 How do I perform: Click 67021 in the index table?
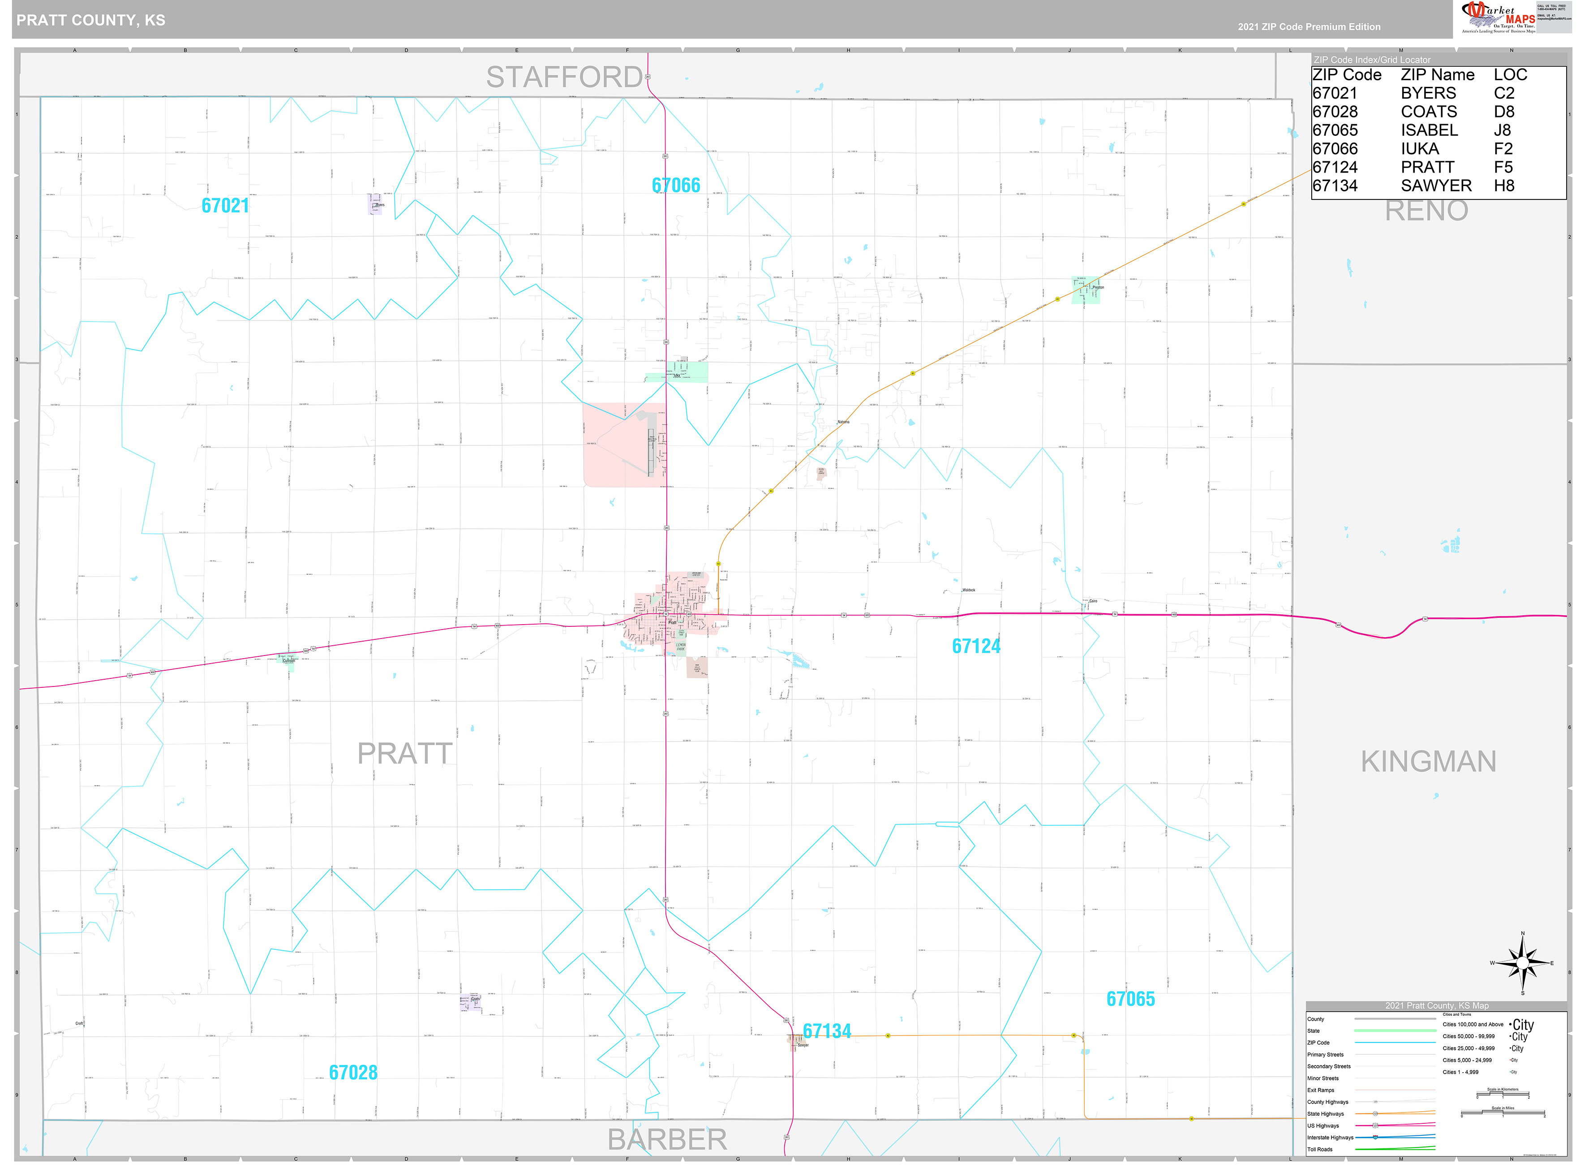[x=1335, y=93]
